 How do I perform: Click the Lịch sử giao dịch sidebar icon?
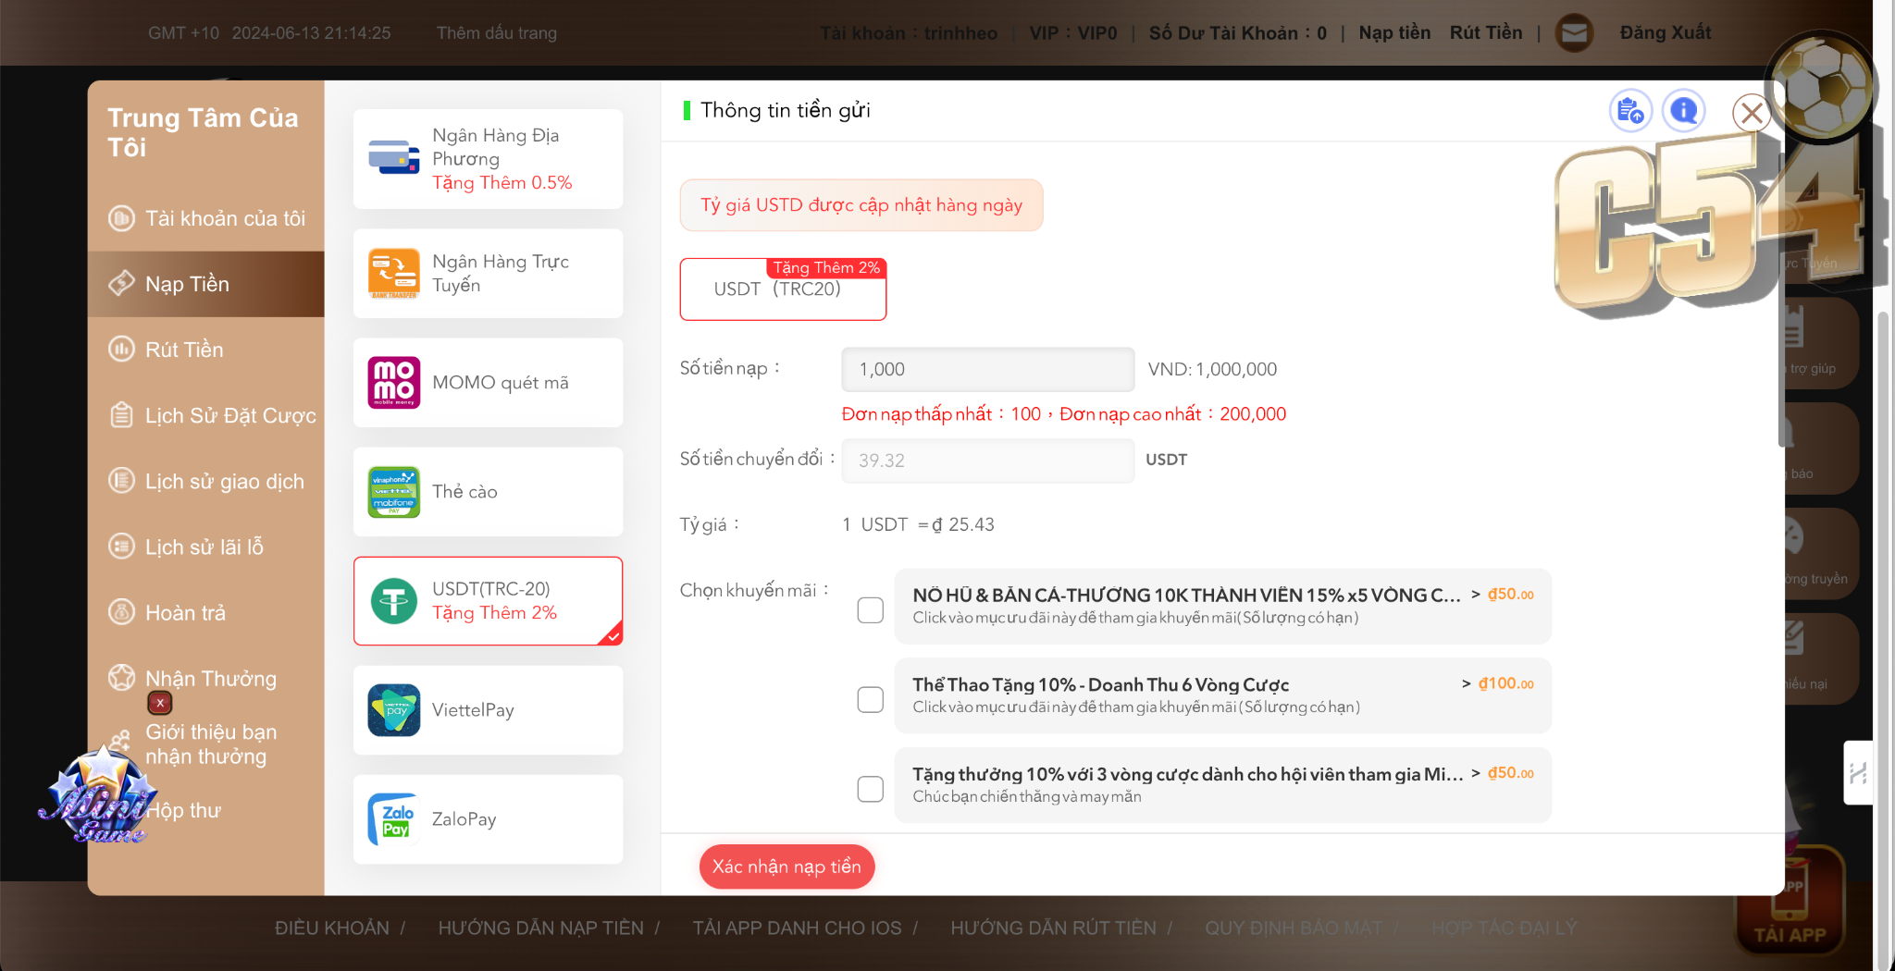pyautogui.click(x=121, y=481)
